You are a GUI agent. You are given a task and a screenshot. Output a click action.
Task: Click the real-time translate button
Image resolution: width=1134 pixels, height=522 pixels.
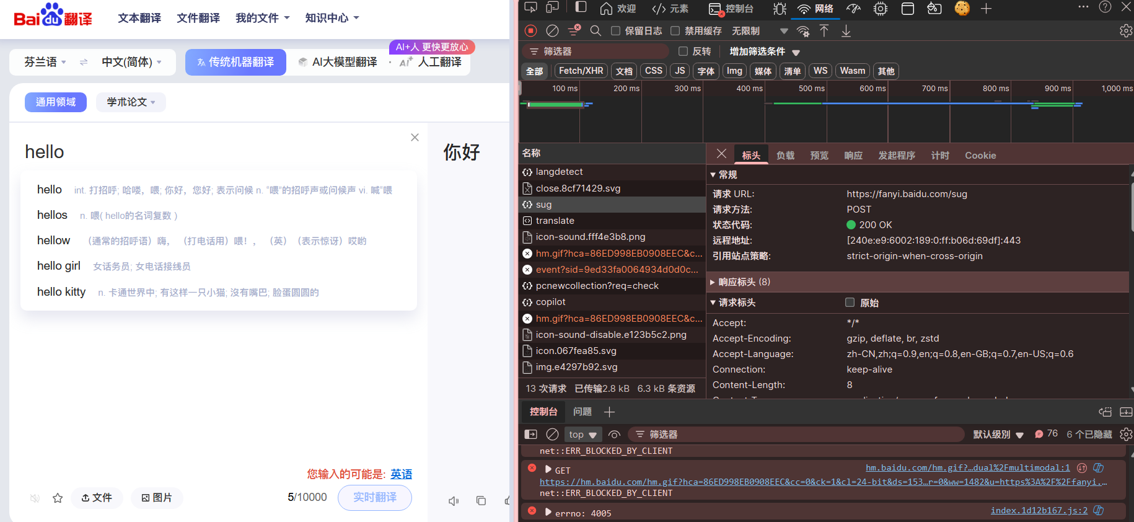[374, 497]
